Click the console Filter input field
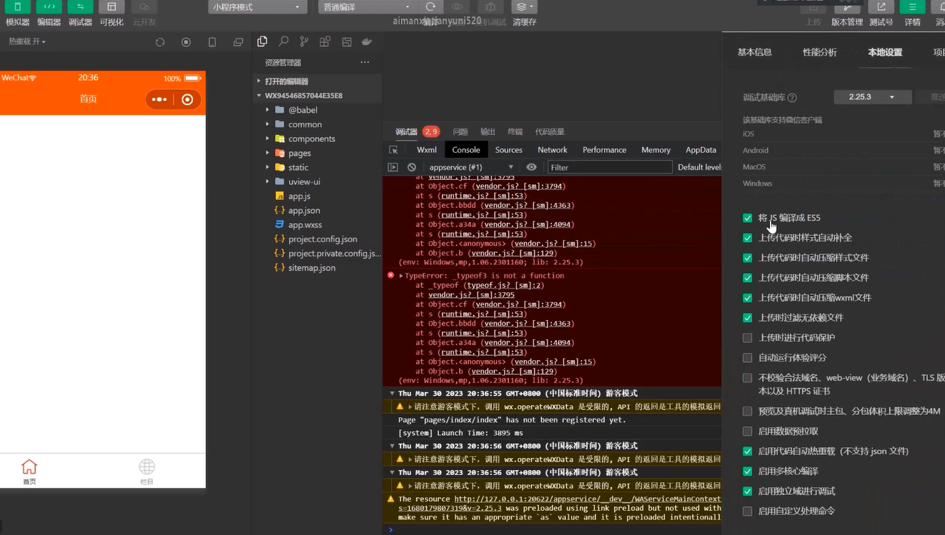The image size is (945, 535). pos(610,167)
